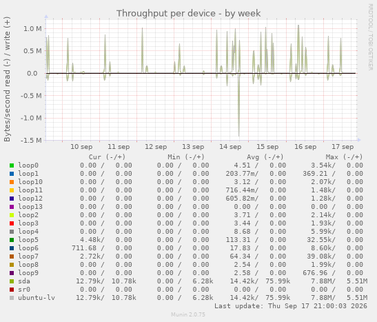Click the '1.0 M' y-axis label
Image resolution: width=377 pixels, height=322 pixels.
[32, 29]
